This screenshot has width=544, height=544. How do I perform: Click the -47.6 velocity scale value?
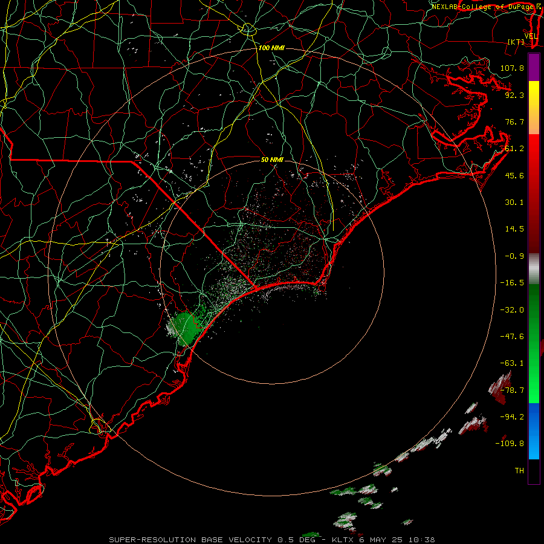512,337
